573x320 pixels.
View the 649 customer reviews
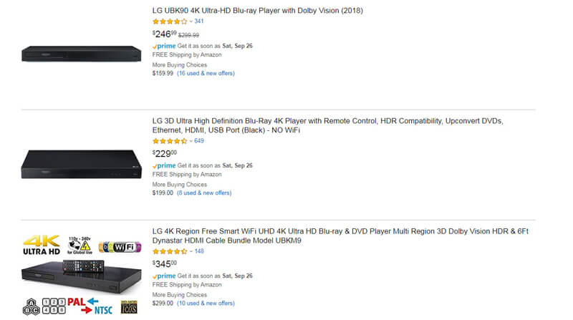click(199, 141)
